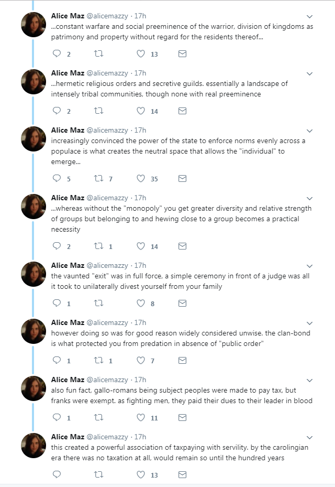
Task: Click the @alicemazzy handle on the clan-bond tweet
Action: point(107,322)
